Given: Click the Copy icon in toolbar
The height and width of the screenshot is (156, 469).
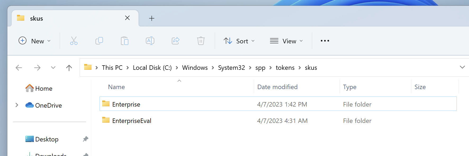Looking at the screenshot, I should coord(99,41).
